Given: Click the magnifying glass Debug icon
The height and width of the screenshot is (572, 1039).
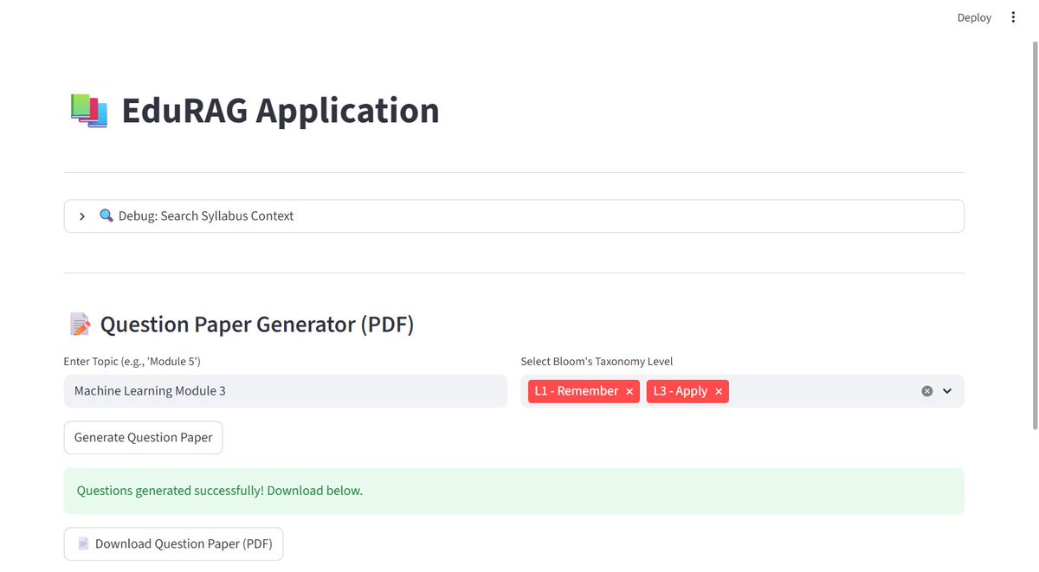Looking at the screenshot, I should coord(106,215).
